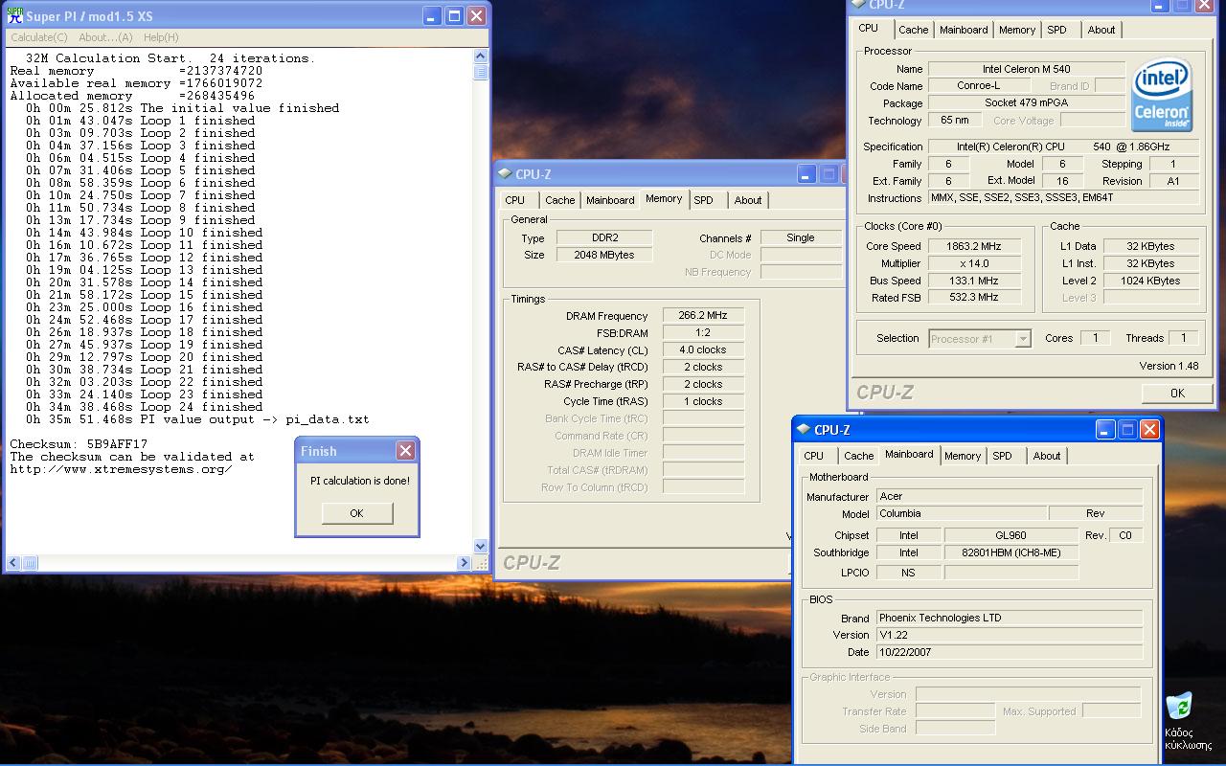This screenshot has width=1226, height=766.
Task: Select the About tab in mainboard CPU-Z window
Action: pos(1047,456)
